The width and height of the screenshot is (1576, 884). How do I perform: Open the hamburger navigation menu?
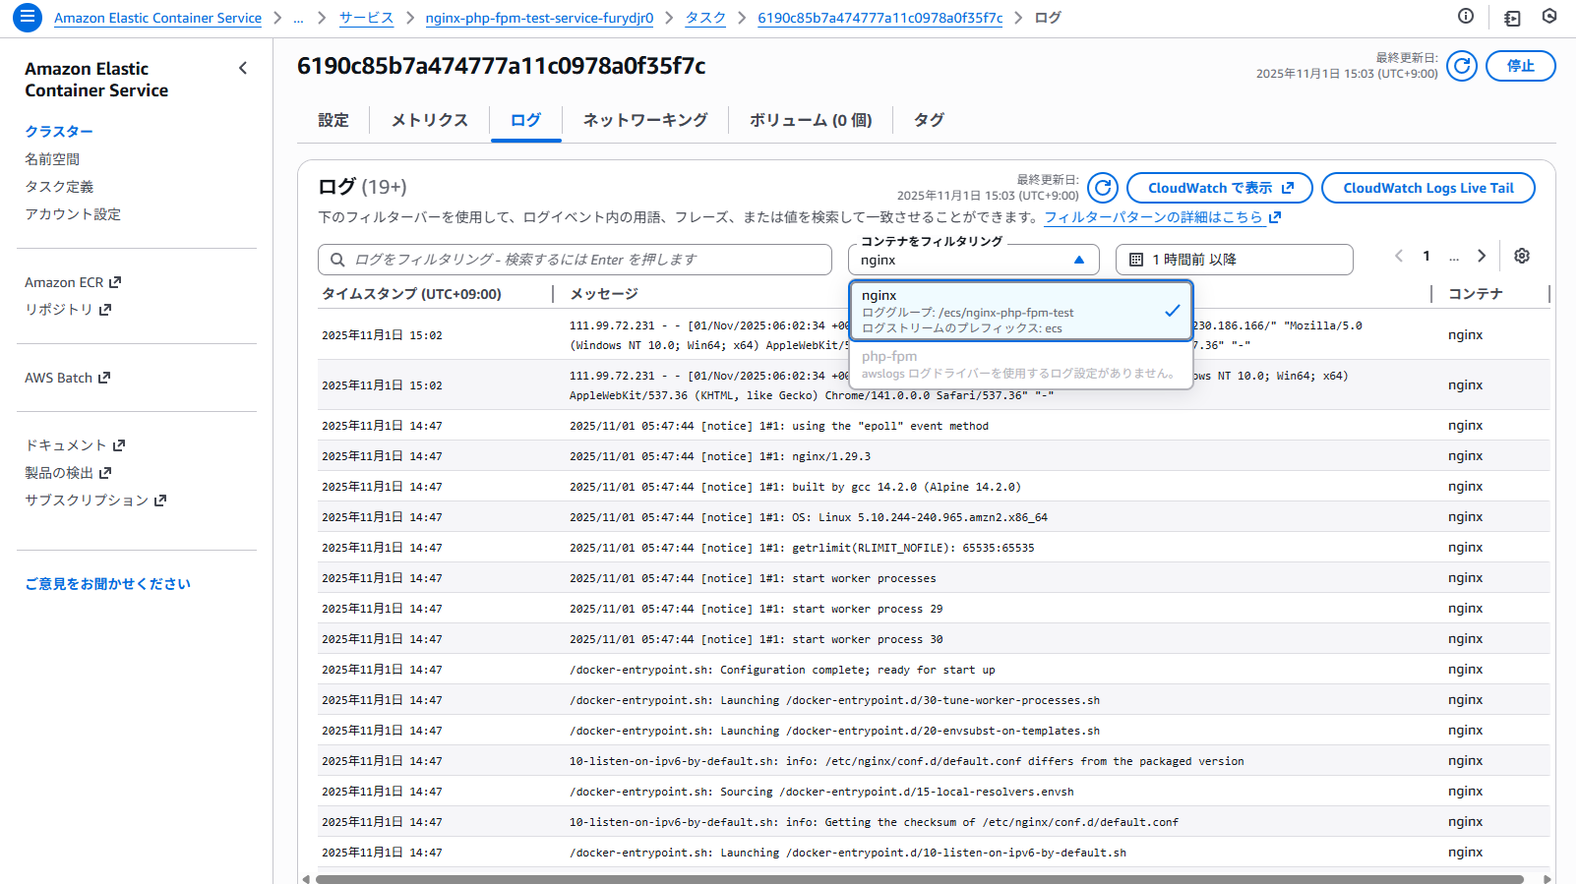coord(27,17)
